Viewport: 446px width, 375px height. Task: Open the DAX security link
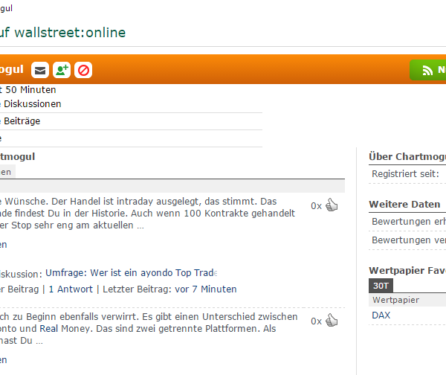pos(381,315)
